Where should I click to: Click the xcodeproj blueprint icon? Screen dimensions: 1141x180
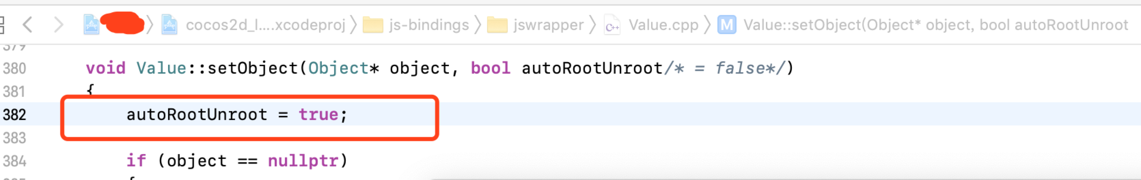[169, 24]
